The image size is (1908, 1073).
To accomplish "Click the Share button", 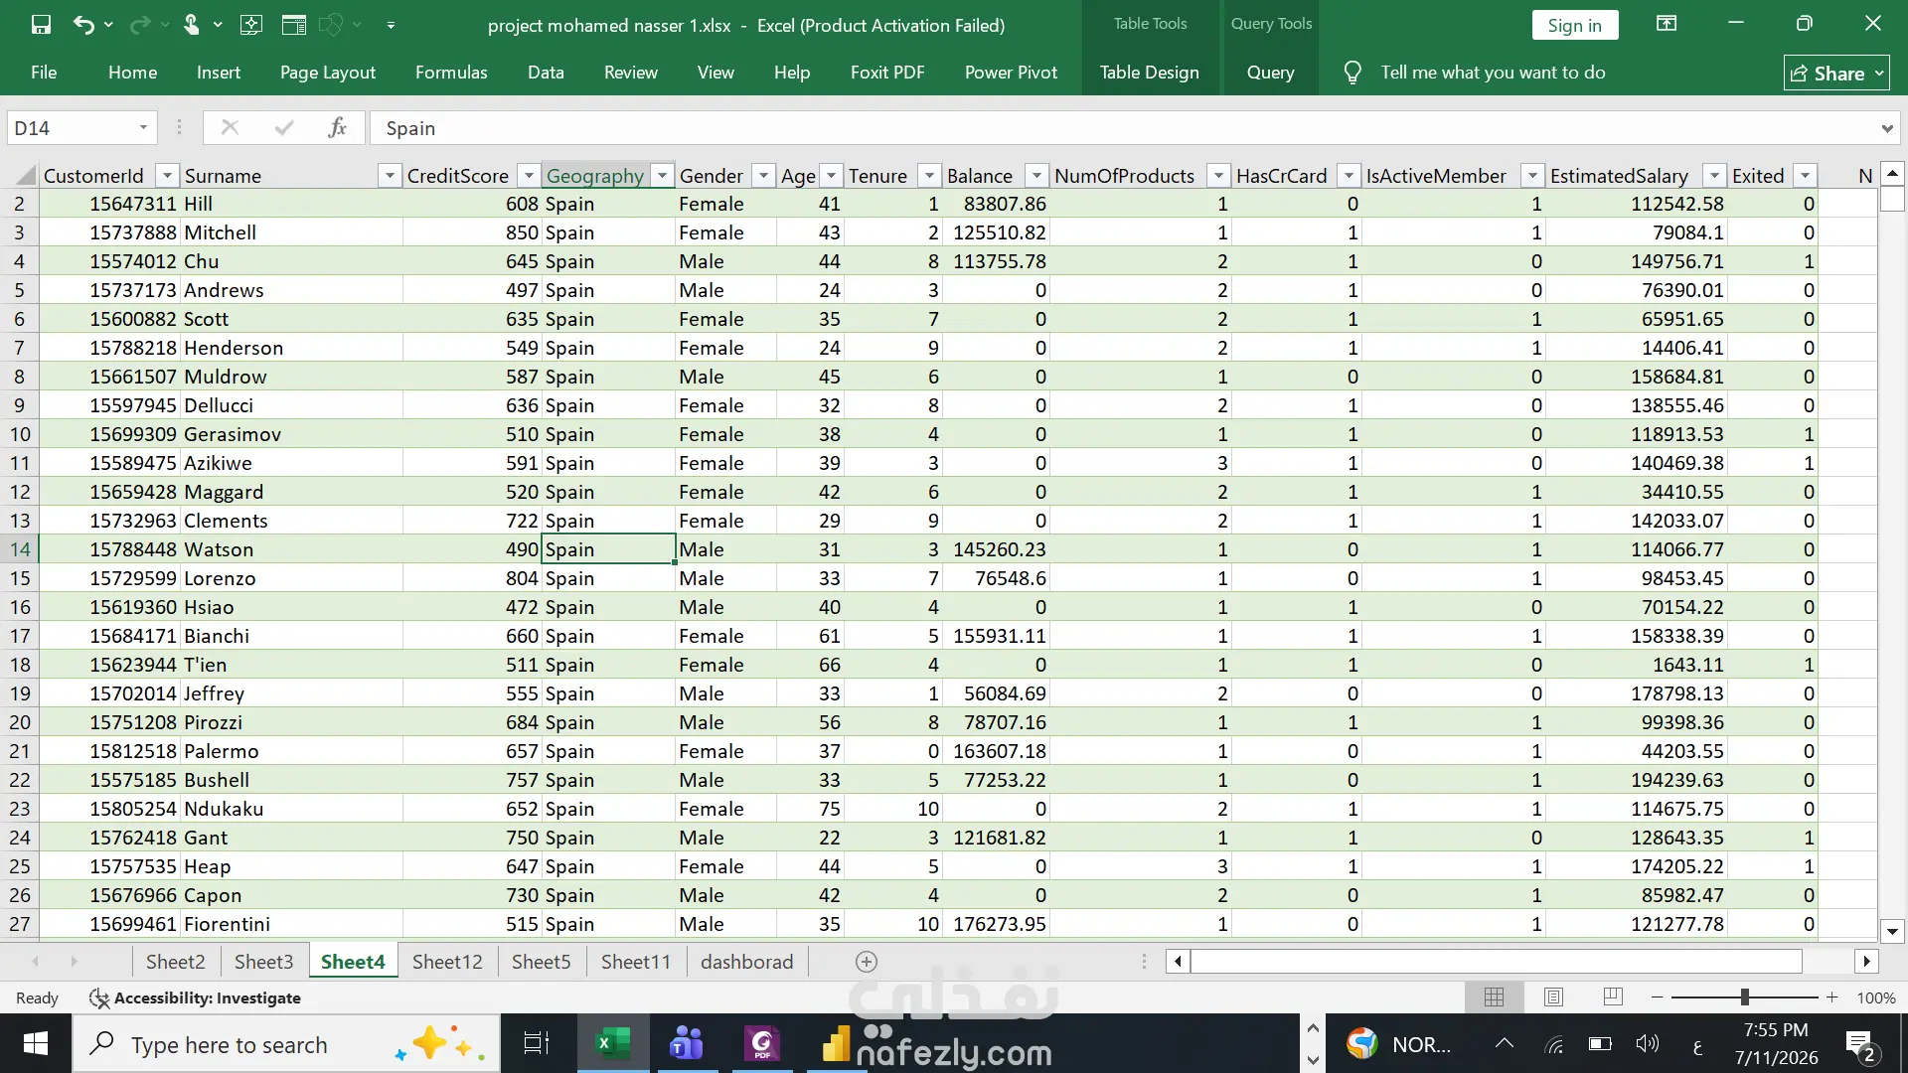I will [1836, 73].
